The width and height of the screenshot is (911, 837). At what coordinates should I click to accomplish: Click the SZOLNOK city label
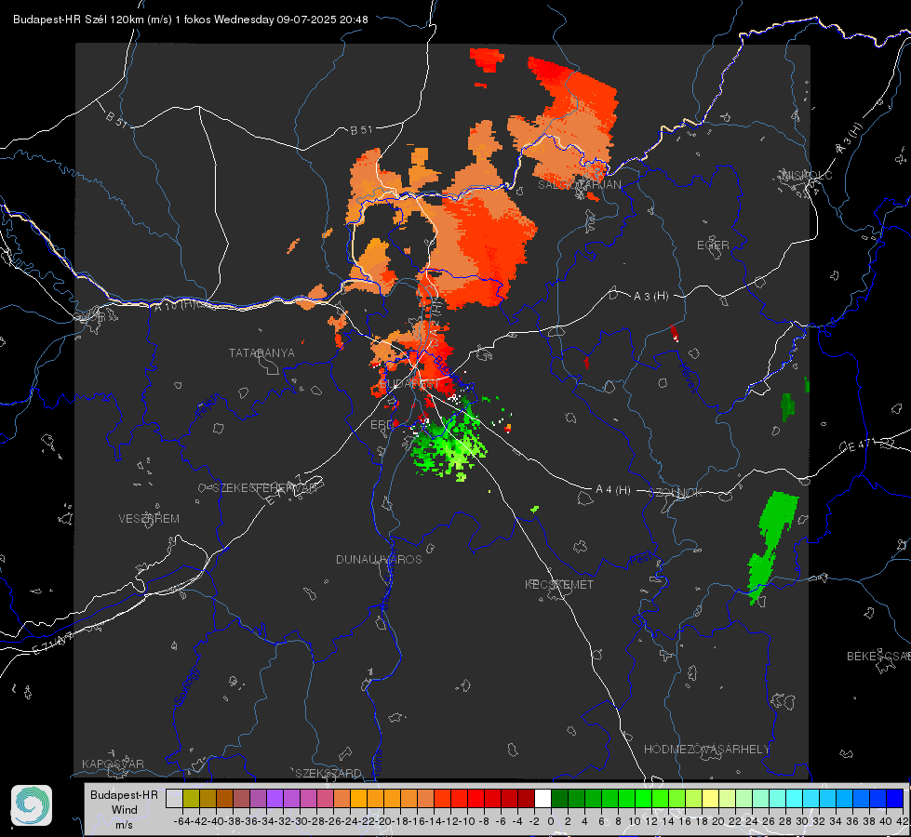pos(676,493)
